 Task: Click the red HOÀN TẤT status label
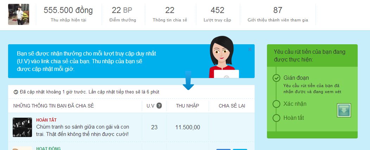pos(46,120)
